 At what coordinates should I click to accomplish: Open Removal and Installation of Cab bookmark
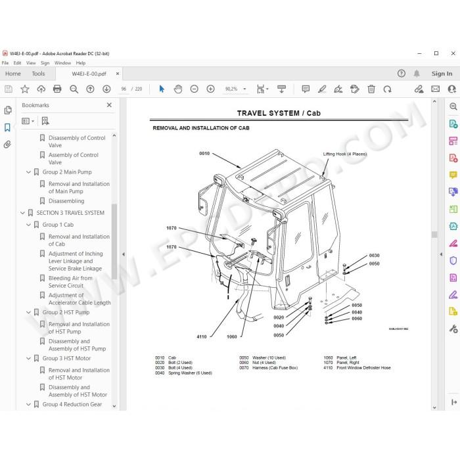[79, 241]
